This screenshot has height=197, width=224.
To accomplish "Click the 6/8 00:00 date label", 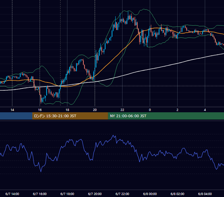I will (x=150, y=194).
